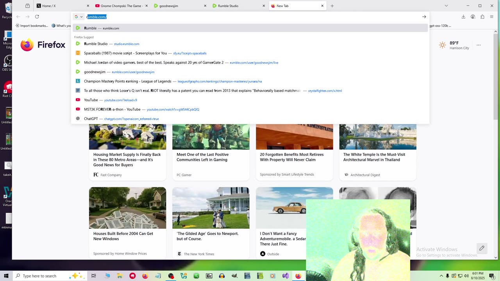Screen dimensions: 500x281
Task: Open the extensions puzzle icon
Action: pyautogui.click(x=482, y=17)
